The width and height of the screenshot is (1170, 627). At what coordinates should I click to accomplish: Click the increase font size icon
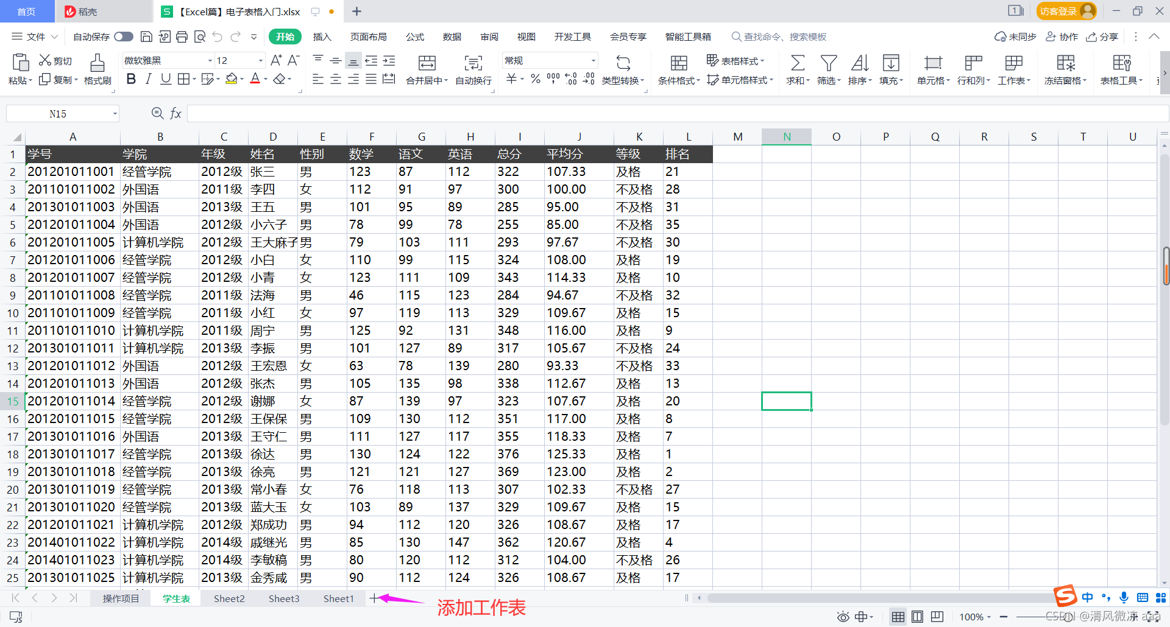pyautogui.click(x=276, y=60)
